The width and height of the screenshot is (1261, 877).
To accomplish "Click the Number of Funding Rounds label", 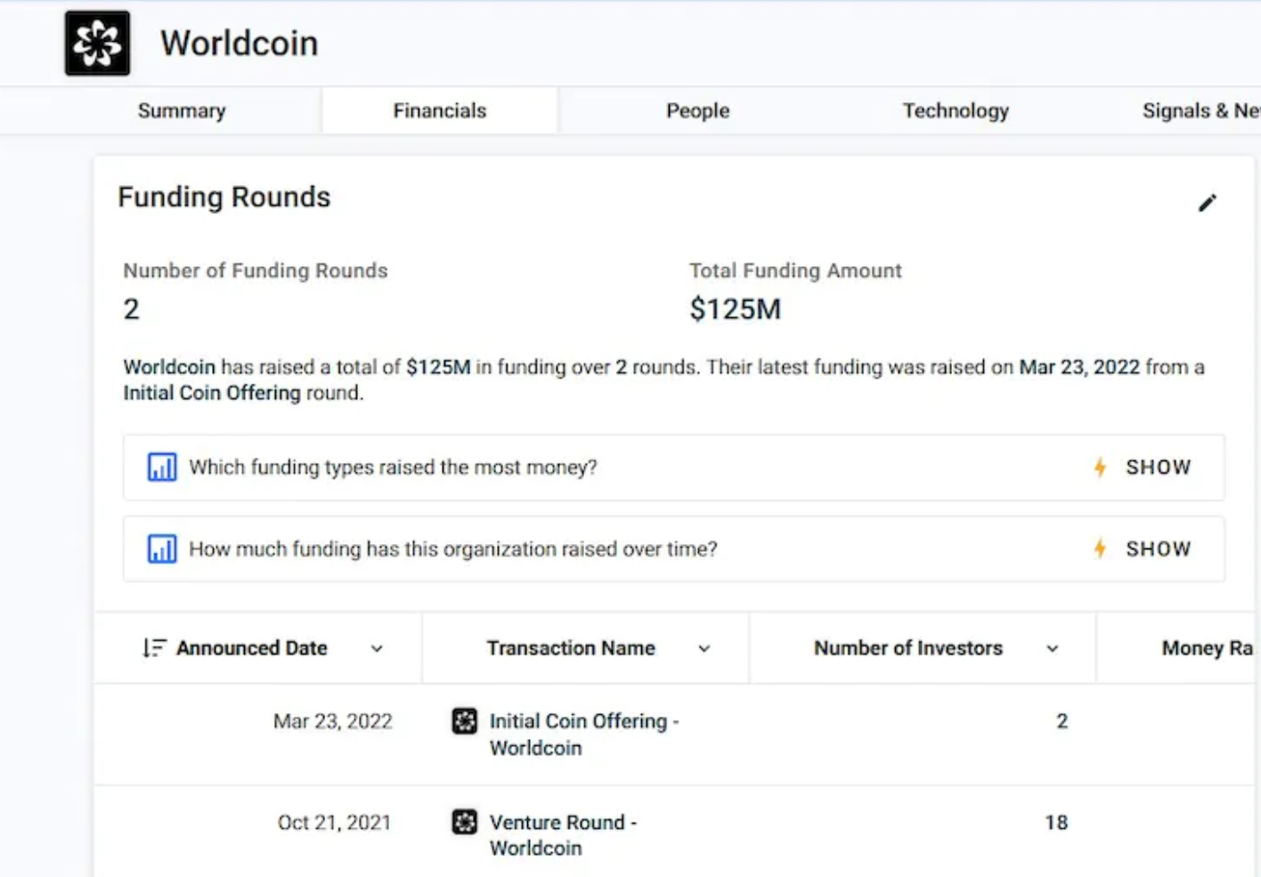I will [256, 271].
